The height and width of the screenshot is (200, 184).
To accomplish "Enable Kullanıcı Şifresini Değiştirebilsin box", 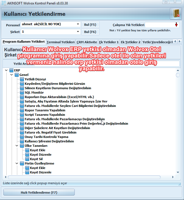I will (x=22, y=141).
